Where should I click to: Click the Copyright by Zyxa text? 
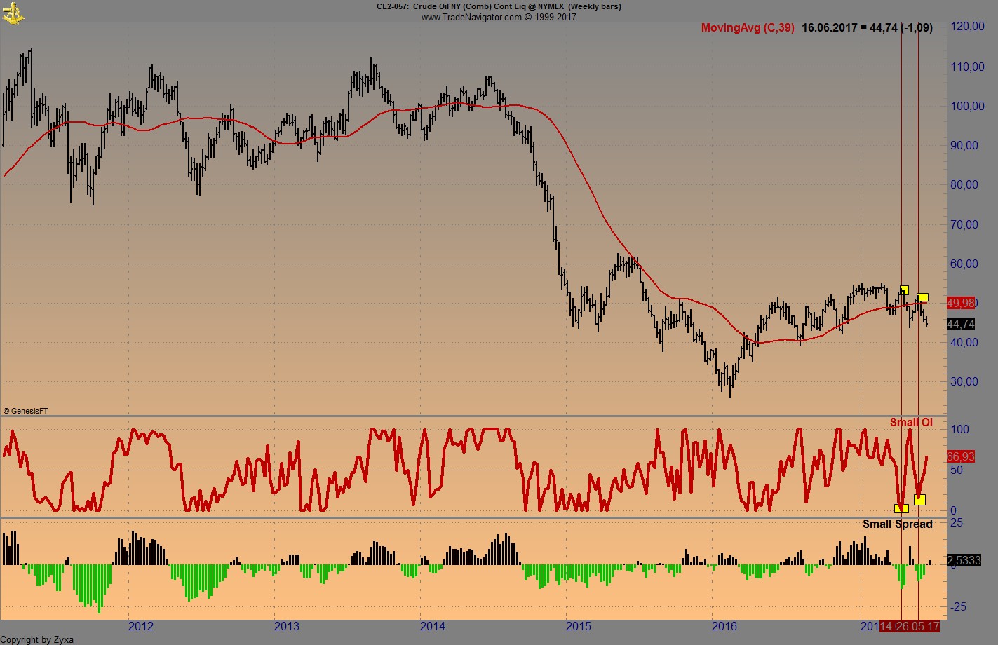36,640
